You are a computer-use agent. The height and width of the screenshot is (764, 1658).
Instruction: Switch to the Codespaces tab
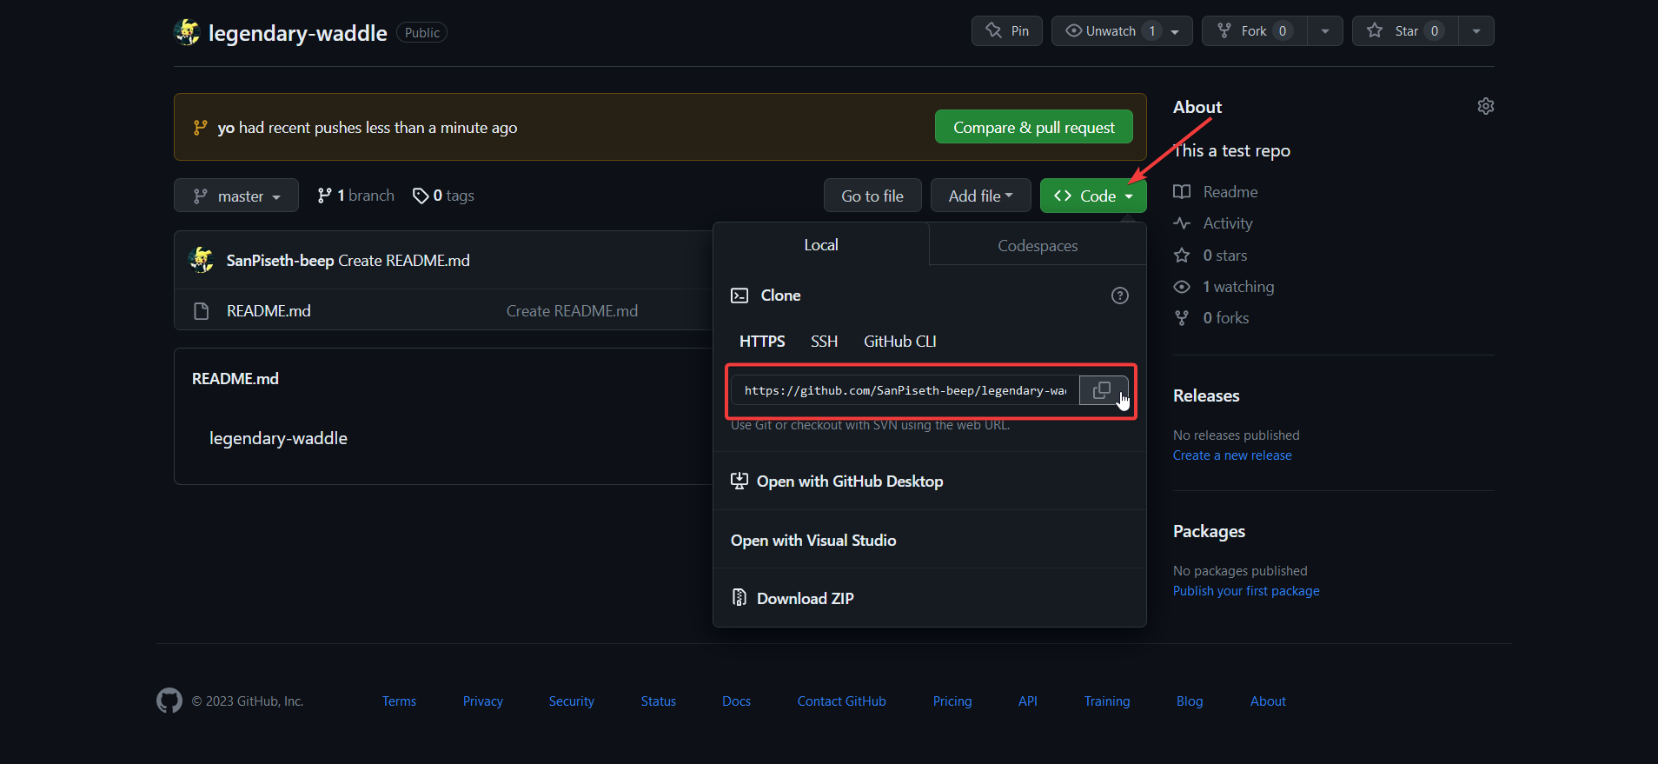coord(1038,245)
